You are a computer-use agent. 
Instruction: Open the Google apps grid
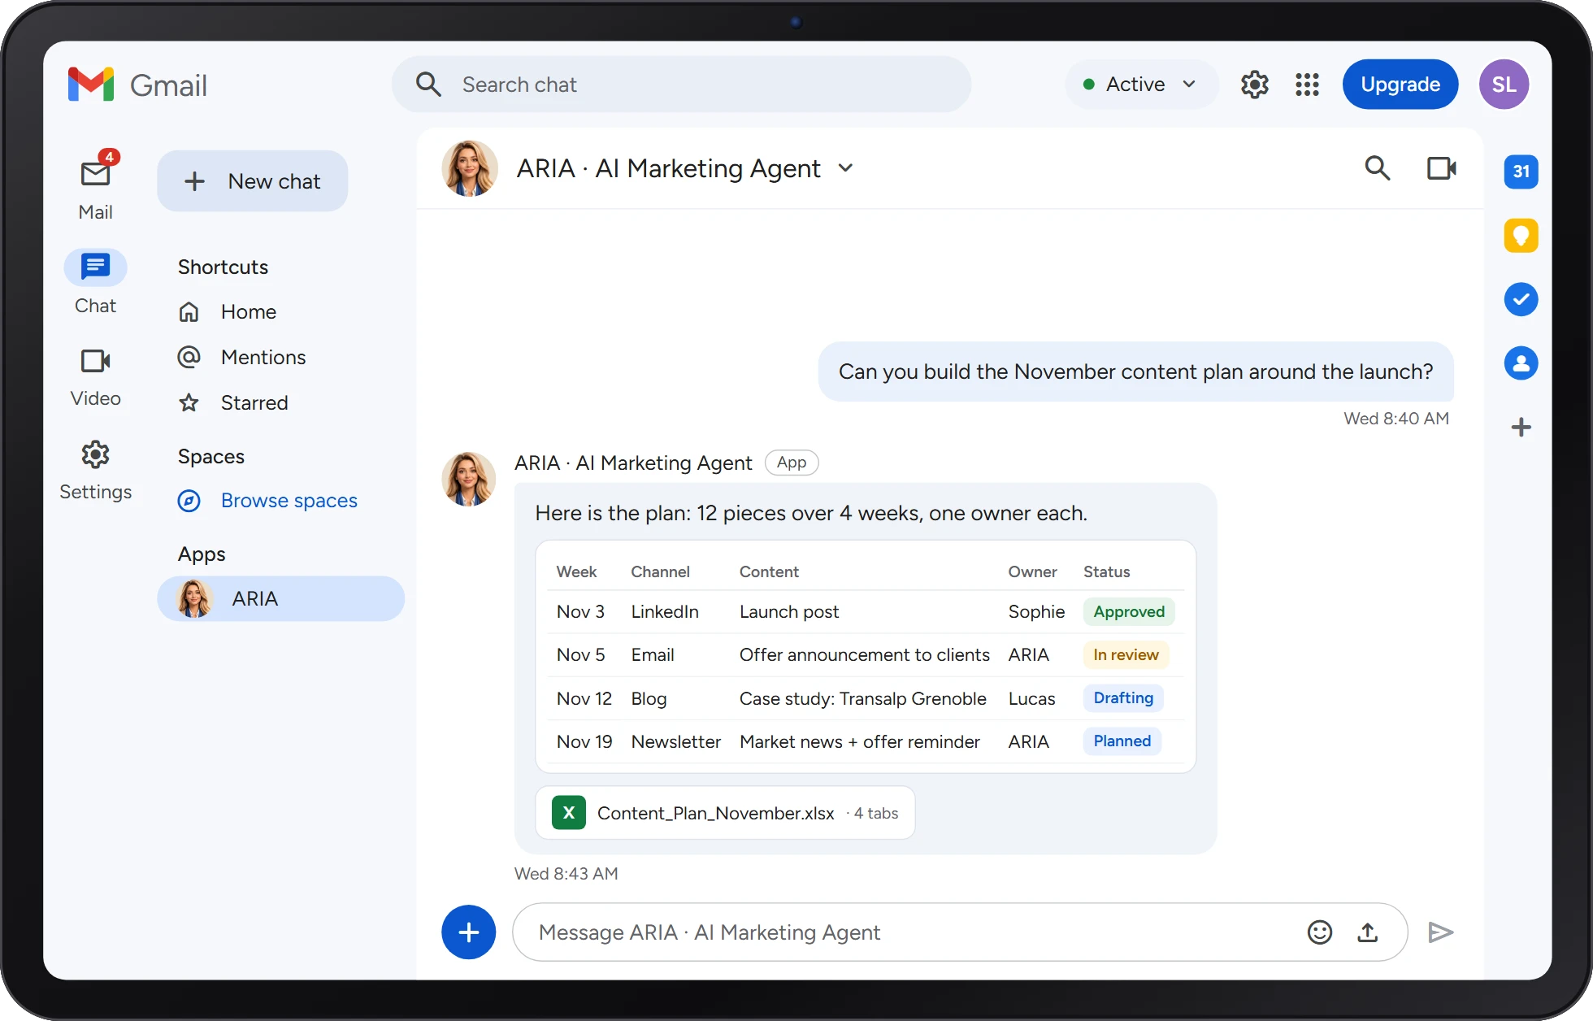[x=1307, y=85]
